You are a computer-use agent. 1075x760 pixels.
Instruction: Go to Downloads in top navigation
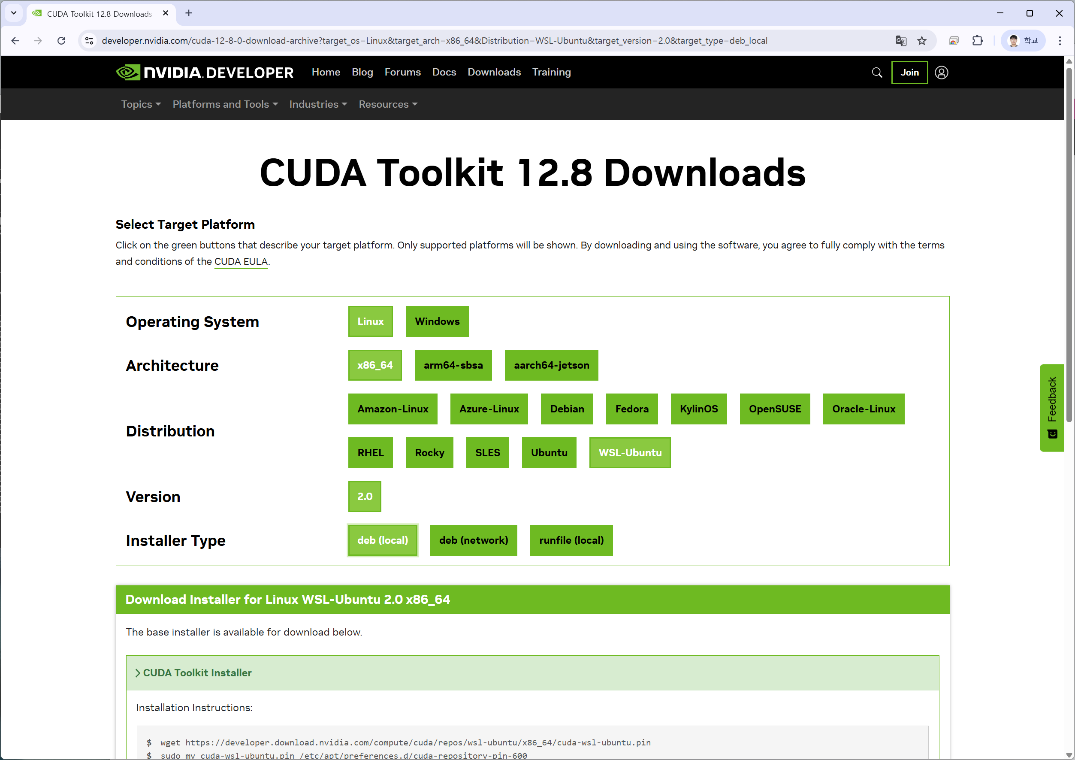pos(493,72)
